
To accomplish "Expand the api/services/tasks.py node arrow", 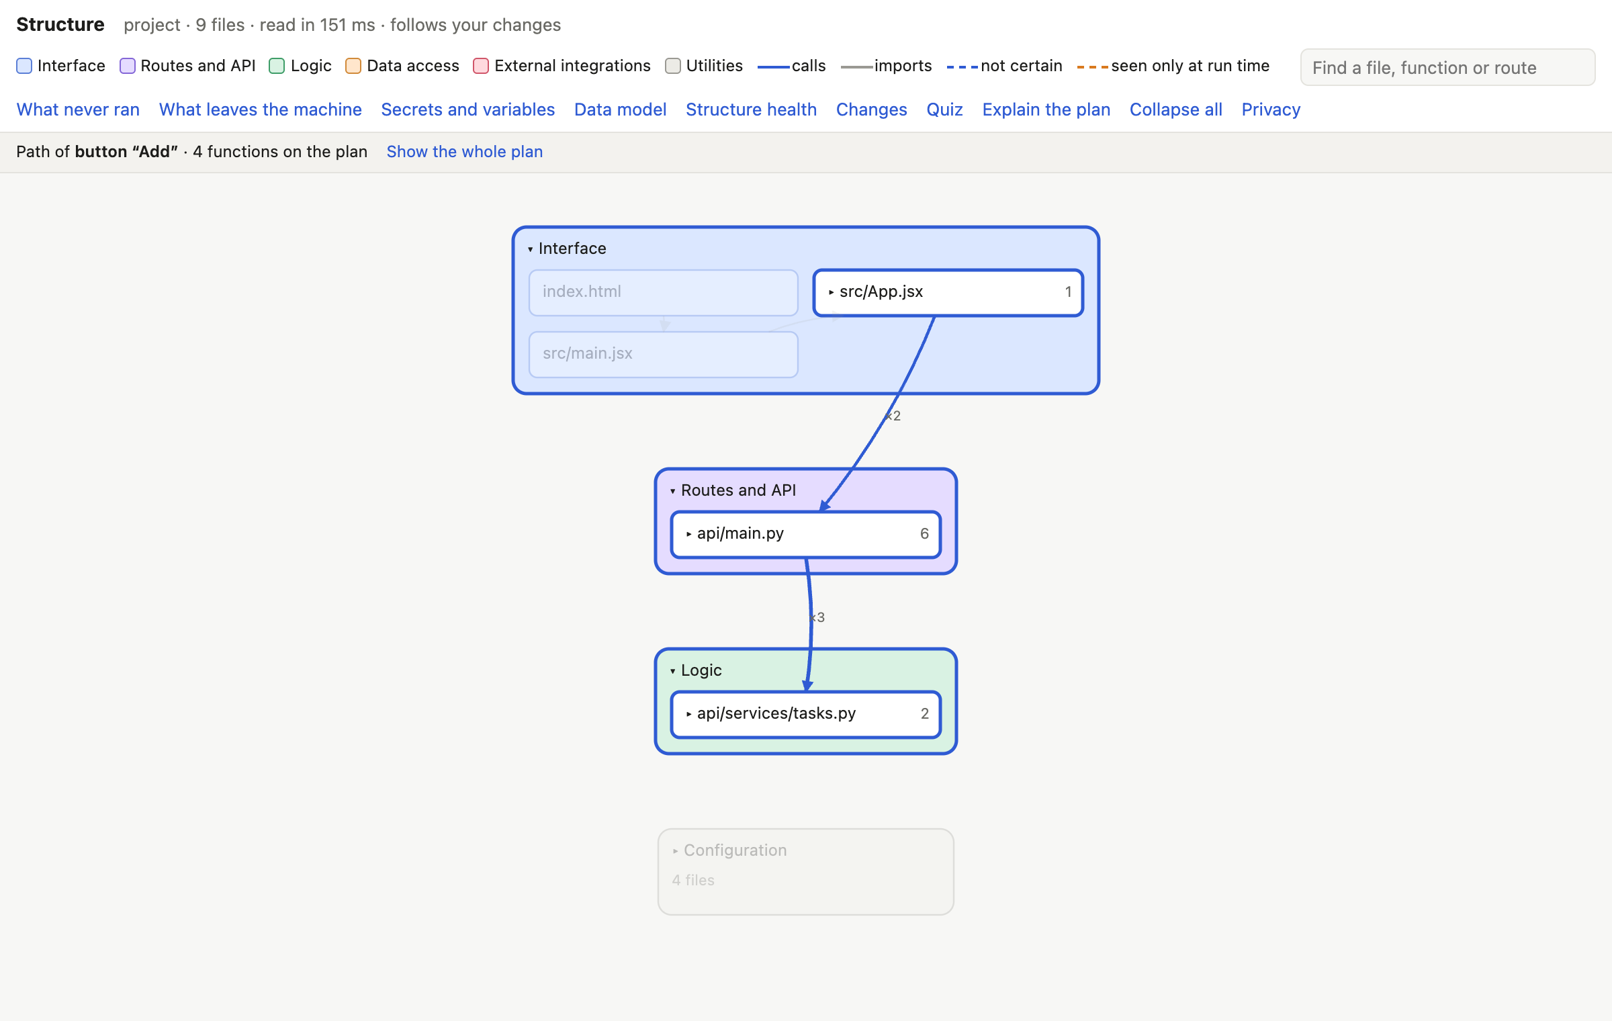I will point(689,714).
